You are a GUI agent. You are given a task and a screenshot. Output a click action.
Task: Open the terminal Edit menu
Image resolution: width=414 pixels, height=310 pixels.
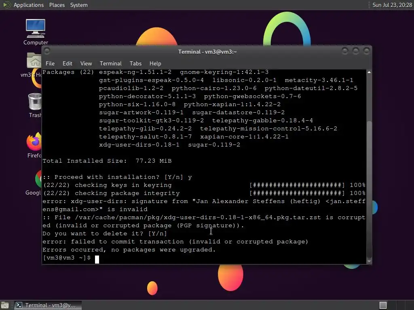tap(68, 63)
